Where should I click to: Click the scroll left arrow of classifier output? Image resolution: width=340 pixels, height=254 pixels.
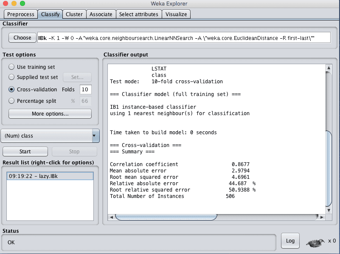111,217
